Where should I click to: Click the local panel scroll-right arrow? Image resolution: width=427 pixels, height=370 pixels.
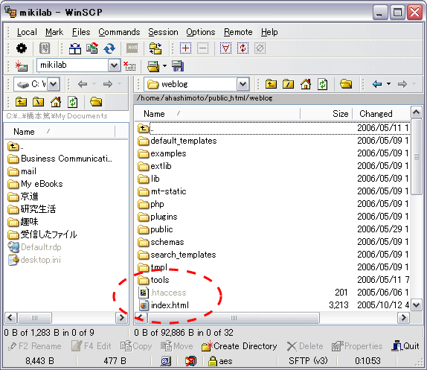[x=121, y=318]
